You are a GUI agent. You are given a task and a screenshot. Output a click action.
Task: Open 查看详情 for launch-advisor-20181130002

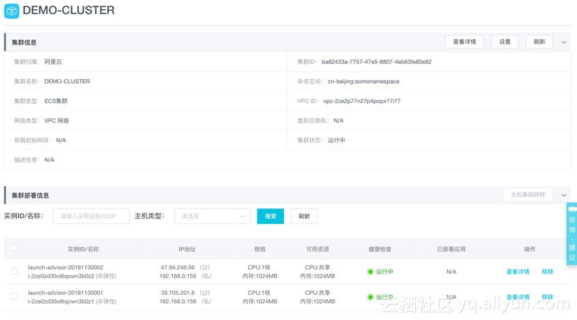(517, 272)
